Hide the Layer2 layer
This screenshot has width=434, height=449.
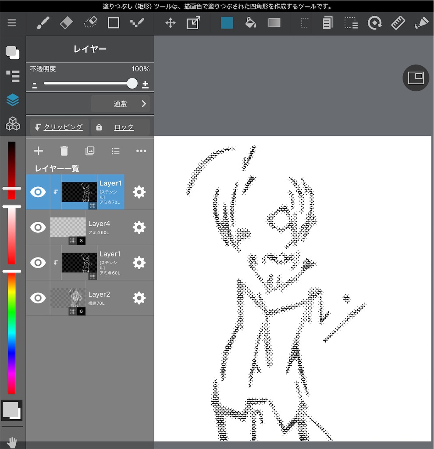(x=38, y=298)
